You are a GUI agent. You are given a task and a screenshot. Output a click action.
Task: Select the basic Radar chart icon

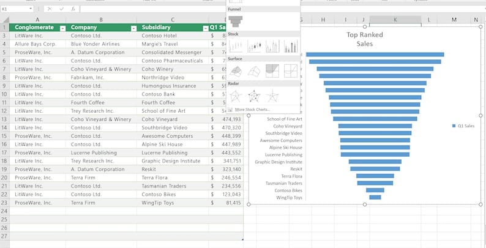pyautogui.click(x=236, y=96)
